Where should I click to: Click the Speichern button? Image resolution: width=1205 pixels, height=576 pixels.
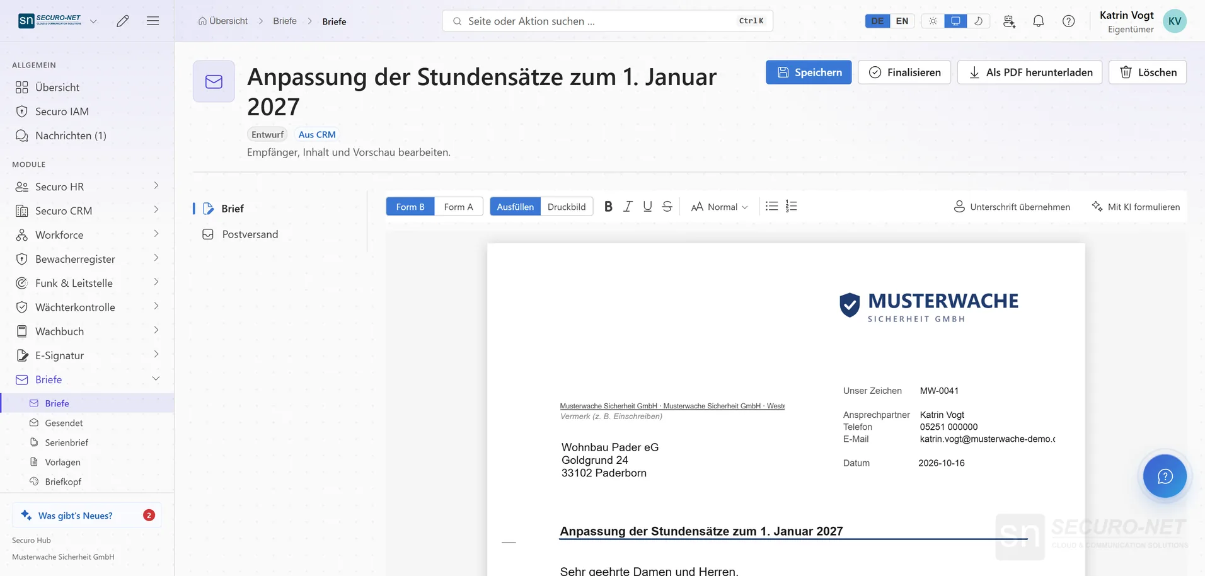[x=809, y=72]
